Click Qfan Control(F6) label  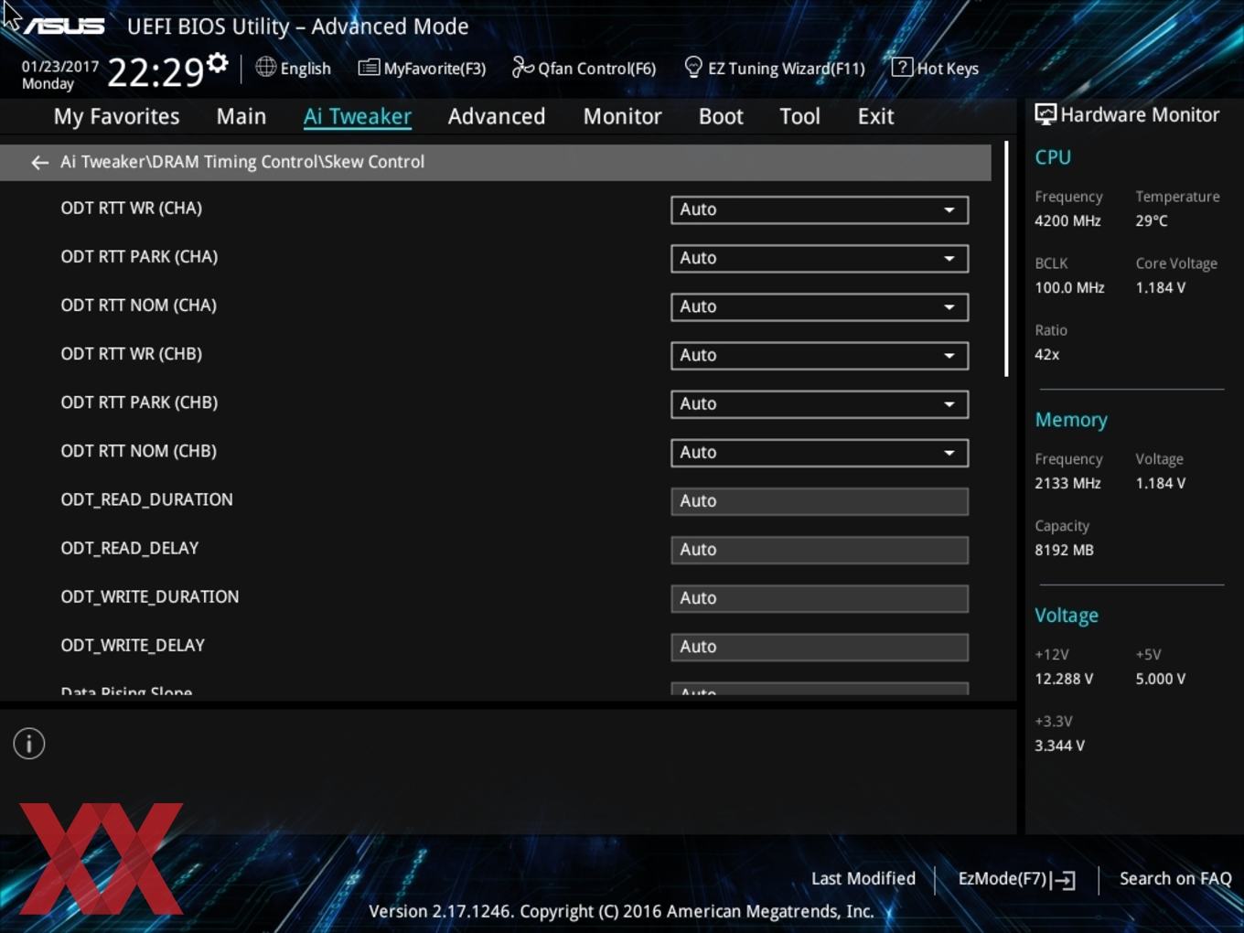coord(597,69)
